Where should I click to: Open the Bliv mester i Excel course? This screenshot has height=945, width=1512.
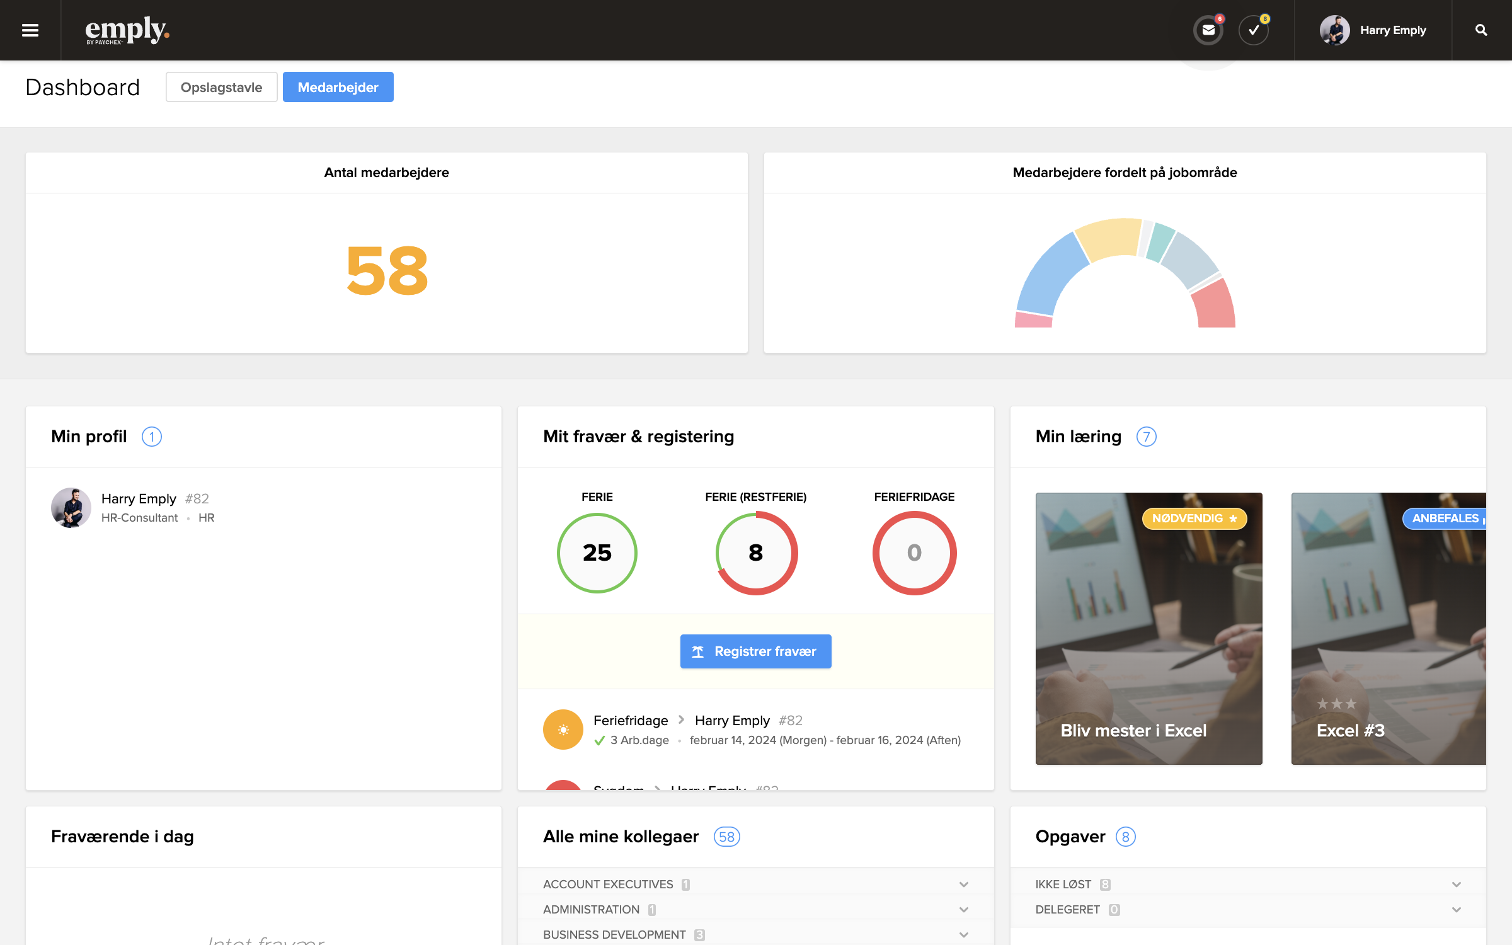pos(1148,629)
